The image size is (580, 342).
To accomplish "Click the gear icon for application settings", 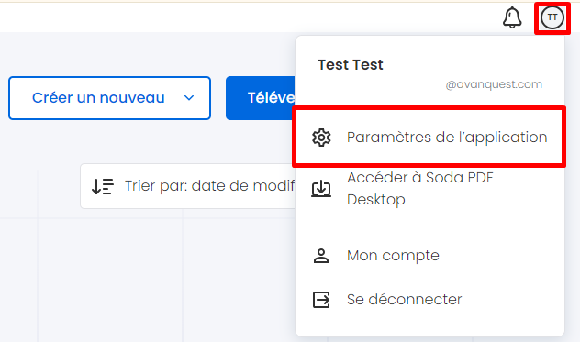I will pos(321,138).
